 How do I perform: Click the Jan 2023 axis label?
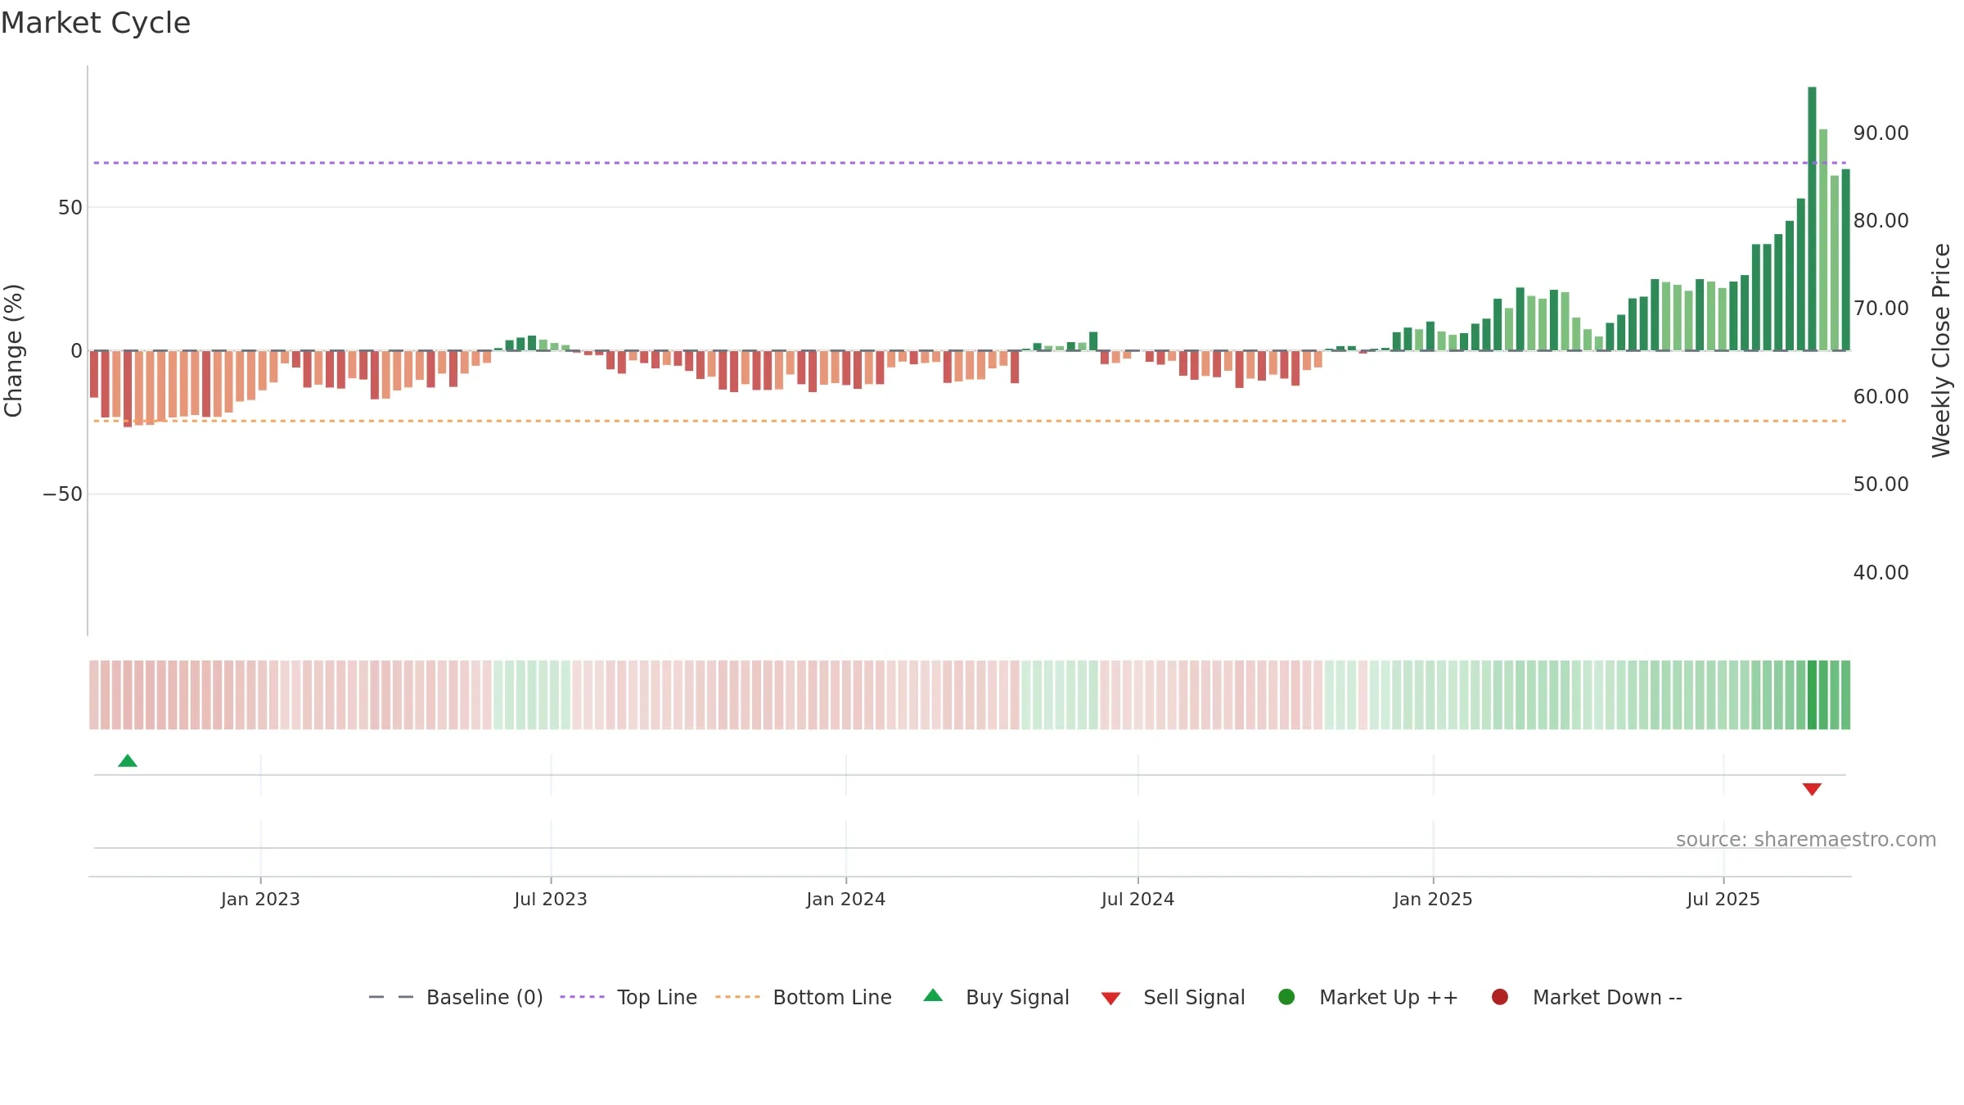pyautogui.click(x=260, y=900)
